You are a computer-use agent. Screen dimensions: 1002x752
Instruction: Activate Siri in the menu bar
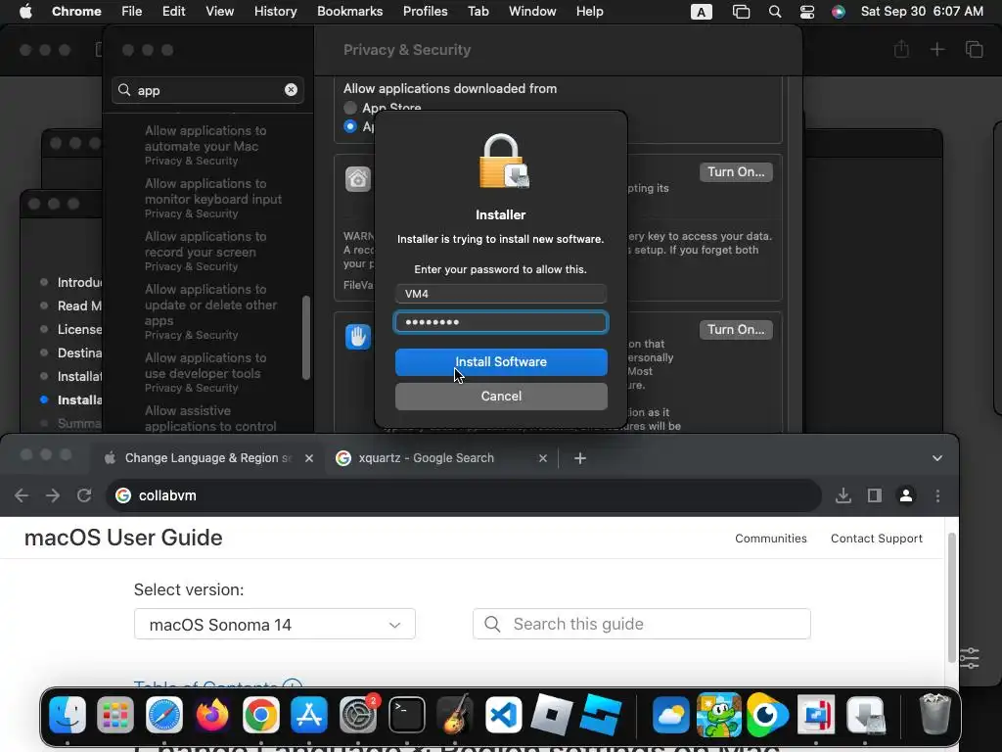coord(839,12)
